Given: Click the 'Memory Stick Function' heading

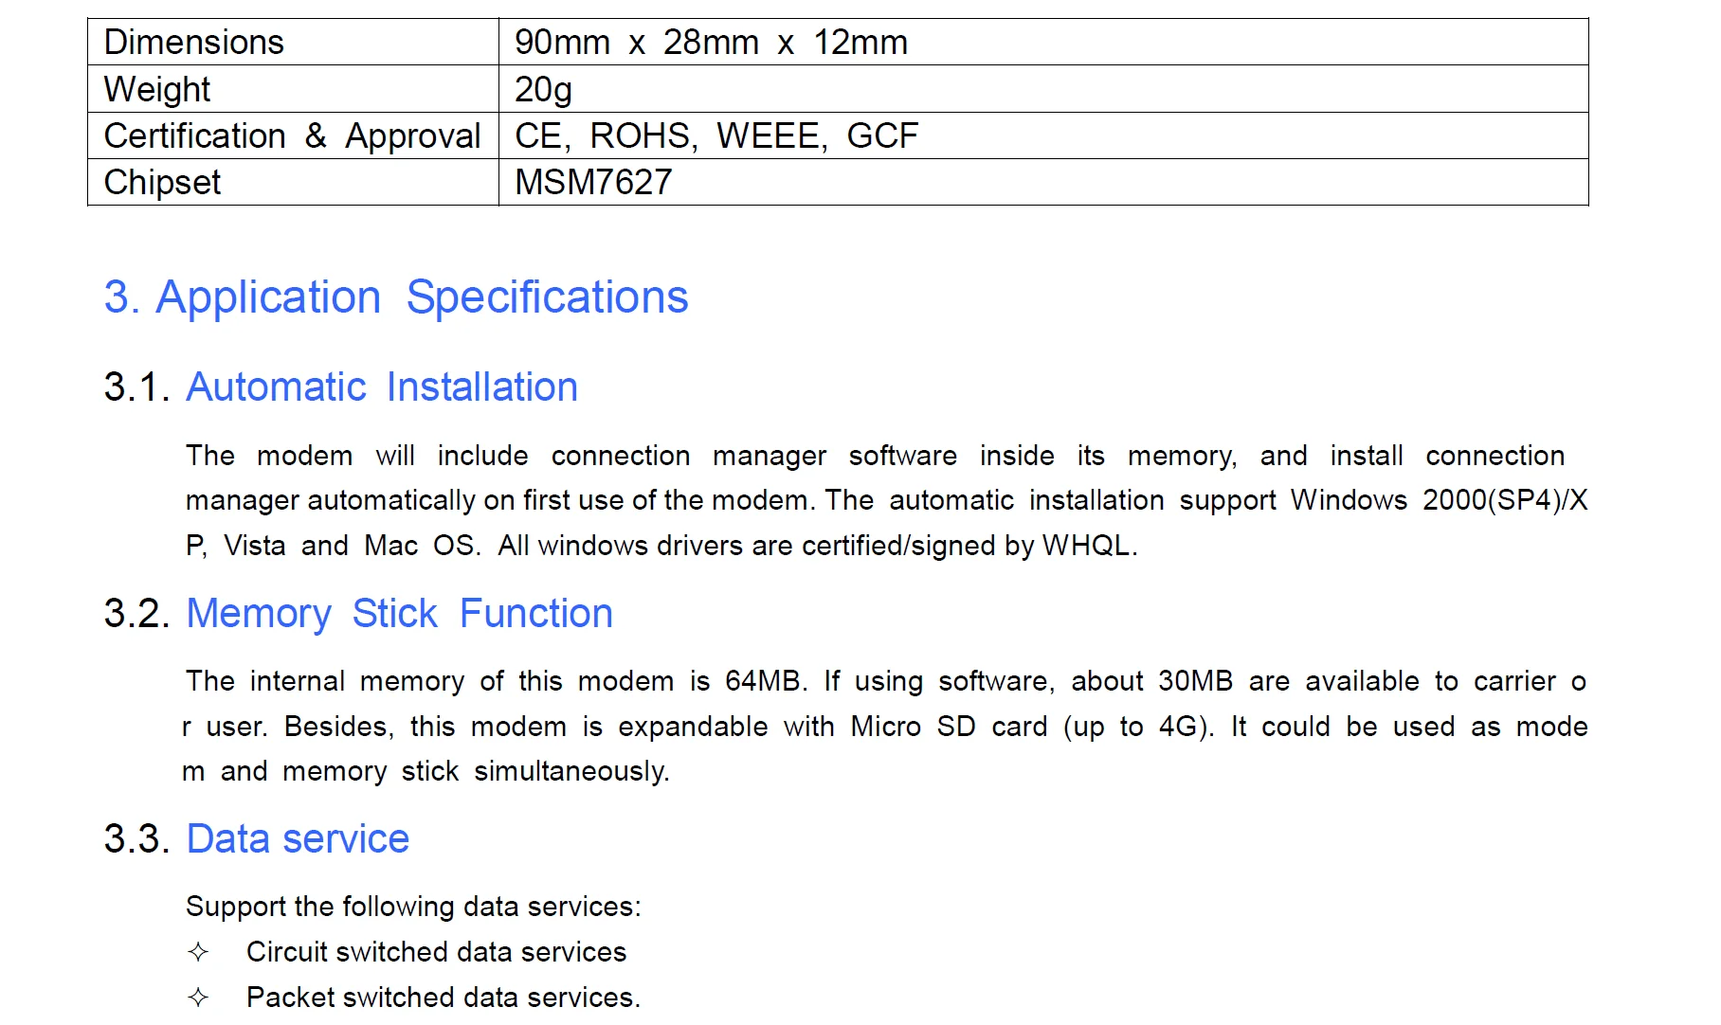Looking at the screenshot, I should point(399,614).
